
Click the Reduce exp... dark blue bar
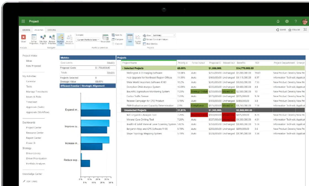click(85, 163)
